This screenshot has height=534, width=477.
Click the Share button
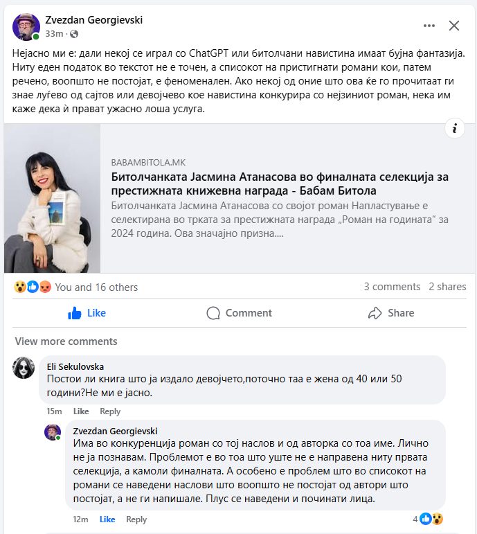[x=391, y=313]
